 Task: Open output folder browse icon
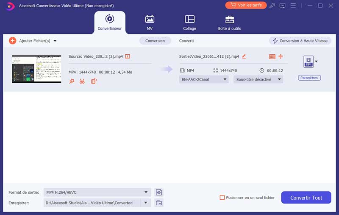coord(159,203)
